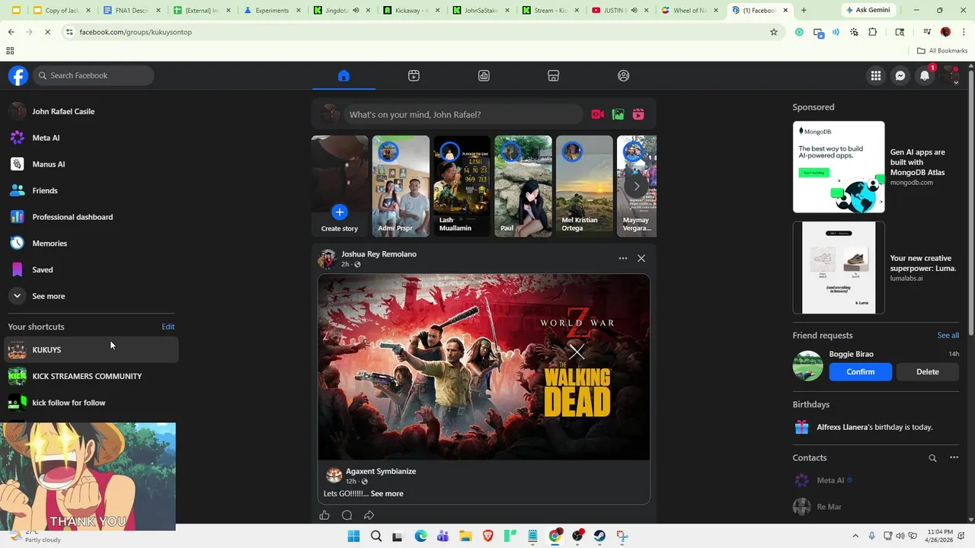Open the post options three-dots menu
The height and width of the screenshot is (548, 975).
coord(623,258)
